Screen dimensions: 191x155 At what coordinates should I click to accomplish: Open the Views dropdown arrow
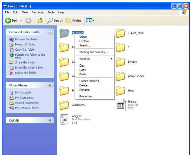[94, 20]
